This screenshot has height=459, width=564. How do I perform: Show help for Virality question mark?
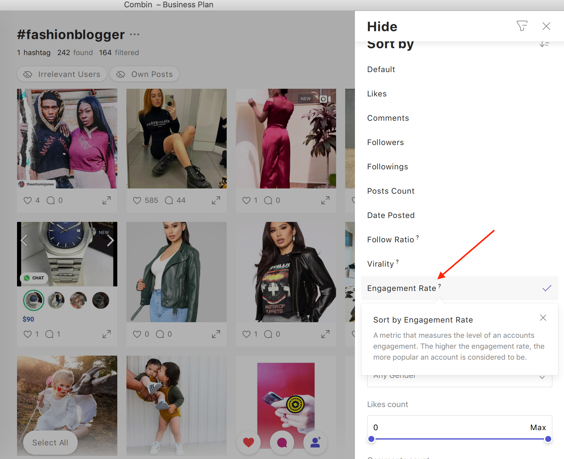[x=397, y=261]
